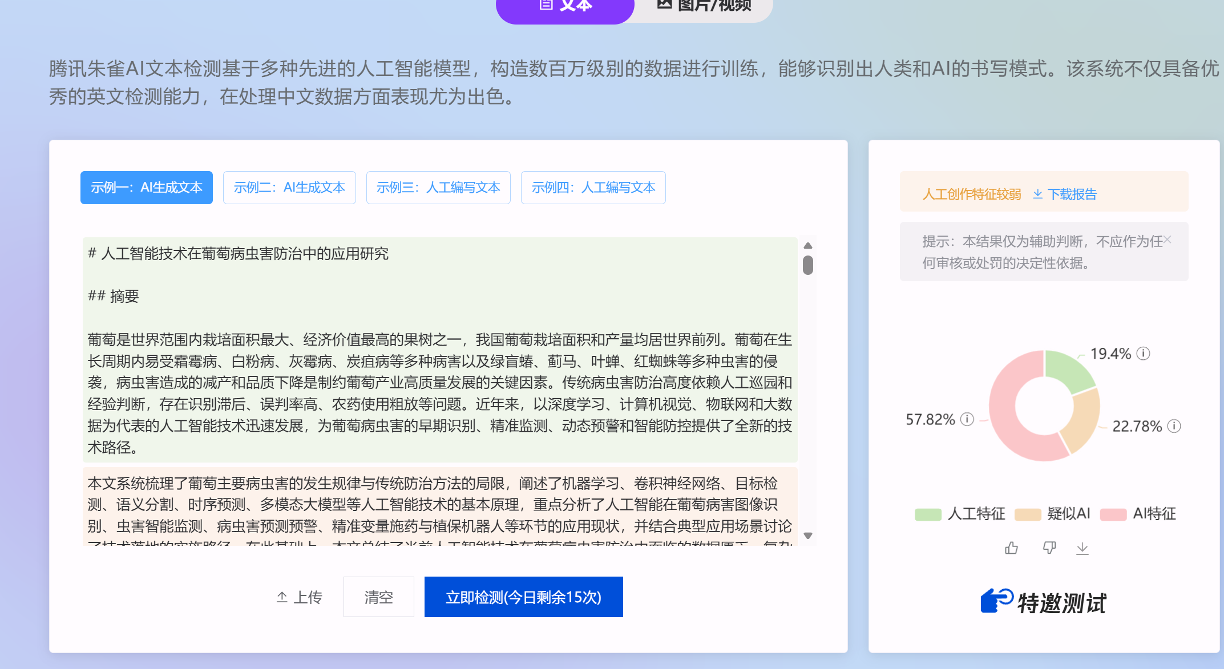The width and height of the screenshot is (1224, 669).
Task: Select 示例三：人工编写文本
Action: pos(438,188)
